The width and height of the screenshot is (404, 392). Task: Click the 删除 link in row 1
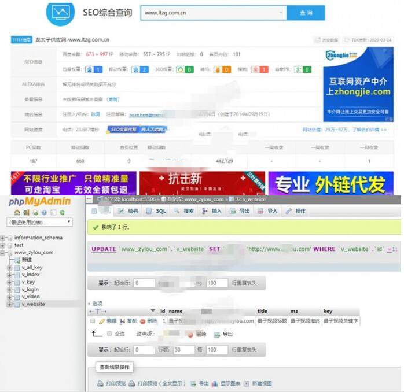(152, 321)
